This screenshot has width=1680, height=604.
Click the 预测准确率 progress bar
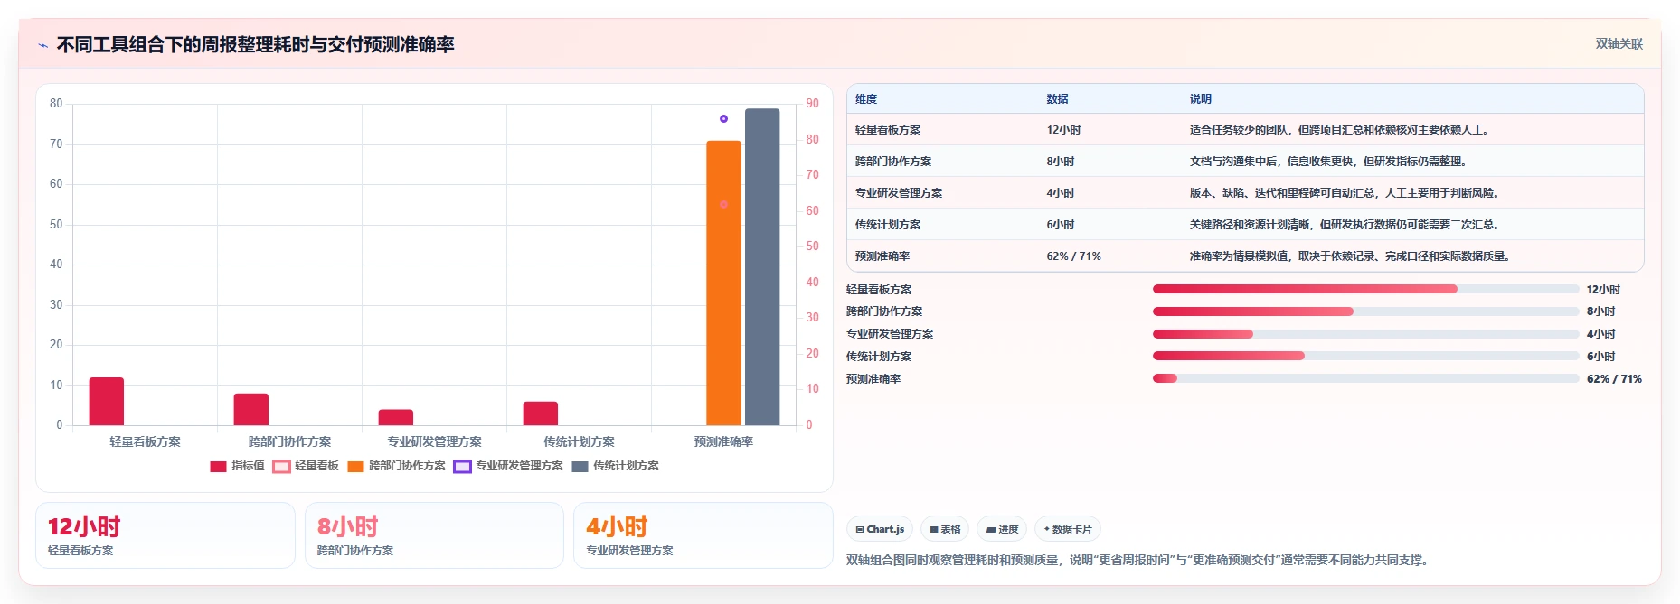(x=1365, y=378)
